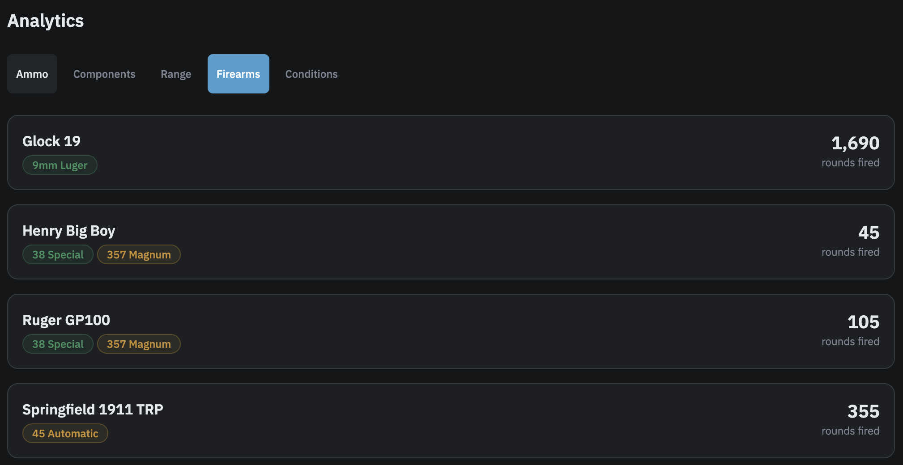Click the 9mm Luger caliber tag
The width and height of the screenshot is (903, 465).
60,165
